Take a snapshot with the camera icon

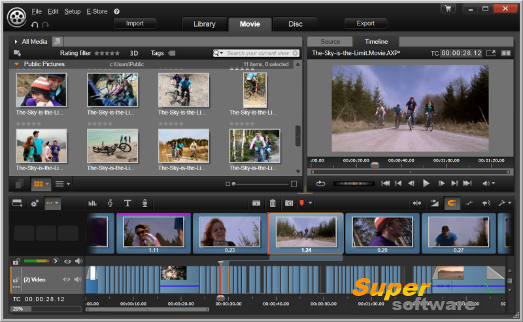[x=288, y=204]
